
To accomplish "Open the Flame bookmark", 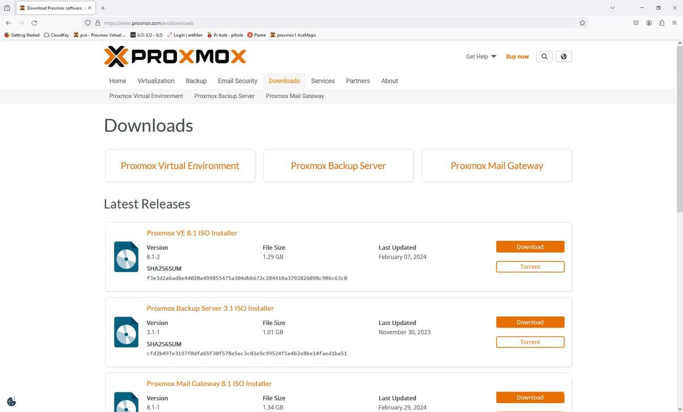I will tap(256, 35).
